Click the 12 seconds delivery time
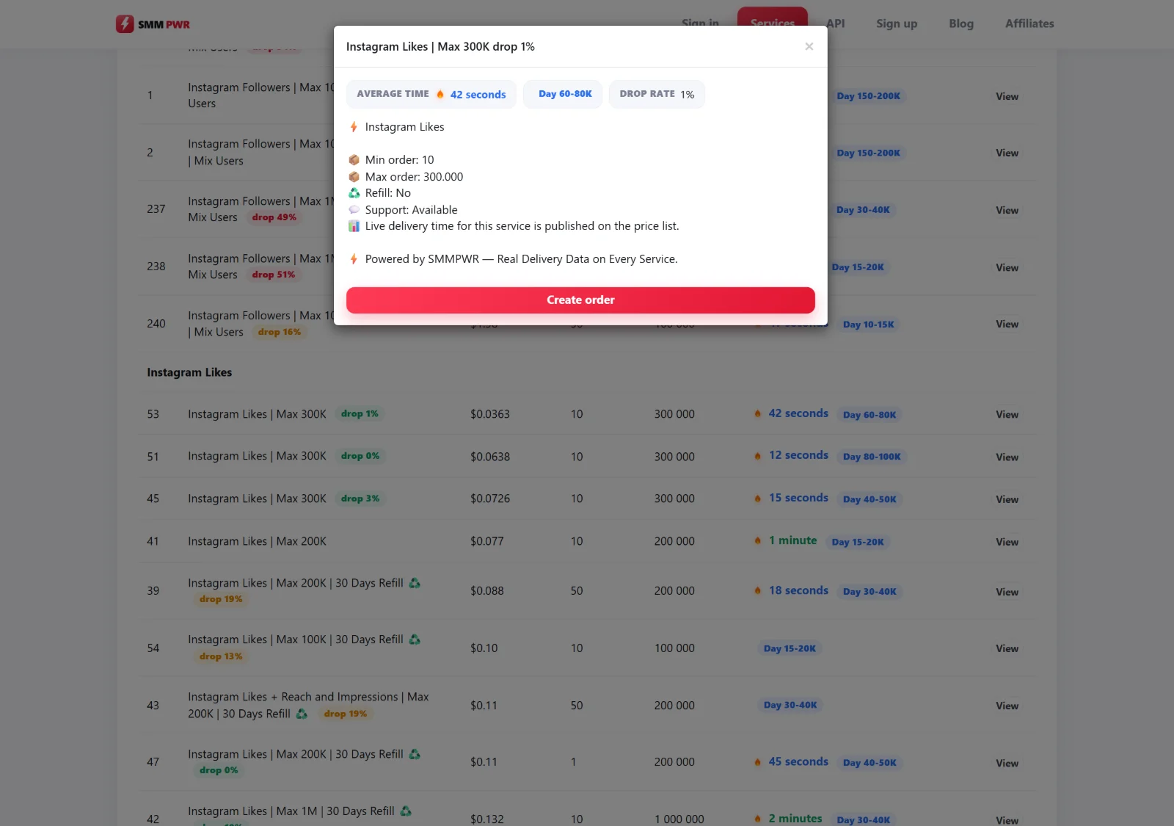Image resolution: width=1174 pixels, height=826 pixels. [798, 455]
